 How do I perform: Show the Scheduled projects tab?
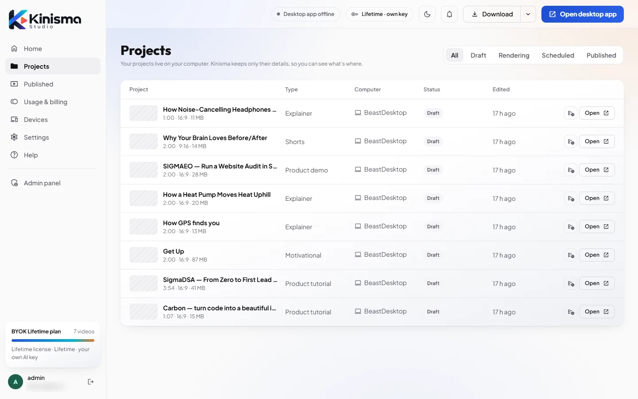(558, 55)
